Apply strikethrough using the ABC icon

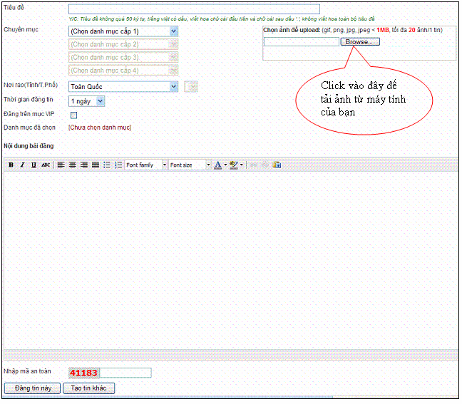coord(46,165)
